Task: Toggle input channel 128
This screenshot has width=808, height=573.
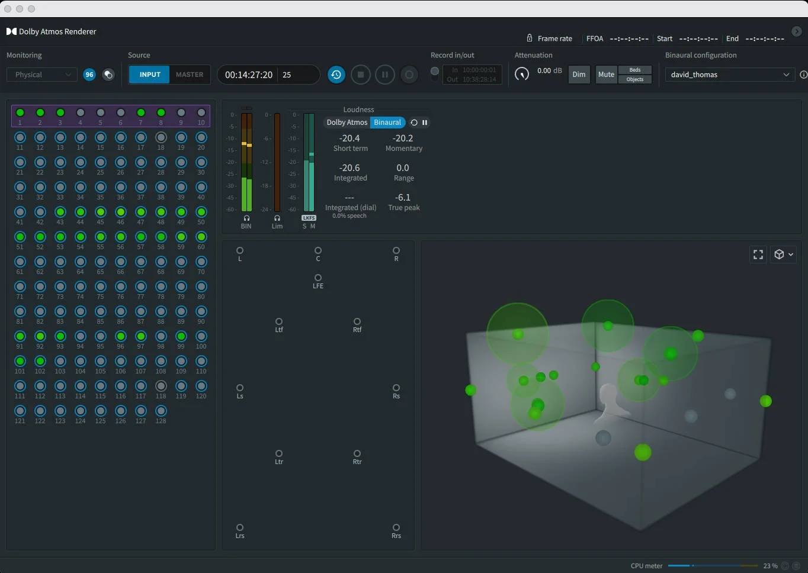Action: [x=161, y=411]
